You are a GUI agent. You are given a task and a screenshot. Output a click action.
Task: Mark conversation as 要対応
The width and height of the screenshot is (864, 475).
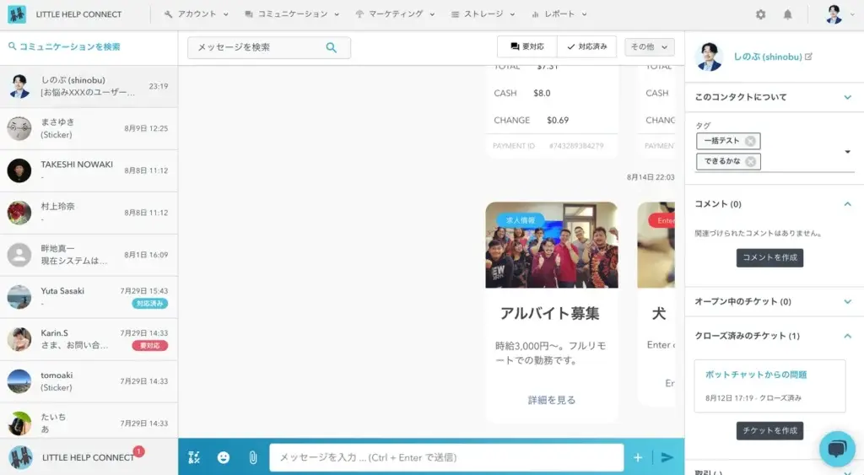coord(527,47)
